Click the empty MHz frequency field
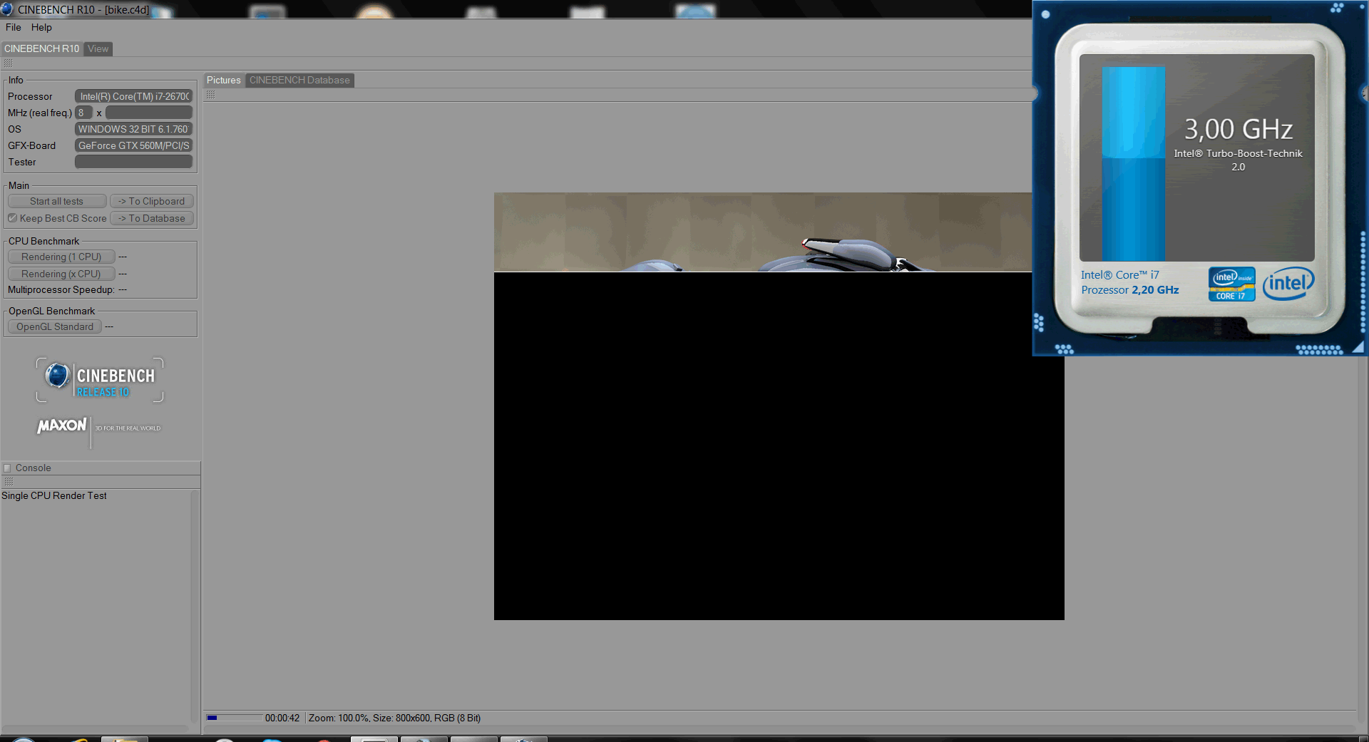Viewport: 1369px width, 742px height. (x=149, y=113)
